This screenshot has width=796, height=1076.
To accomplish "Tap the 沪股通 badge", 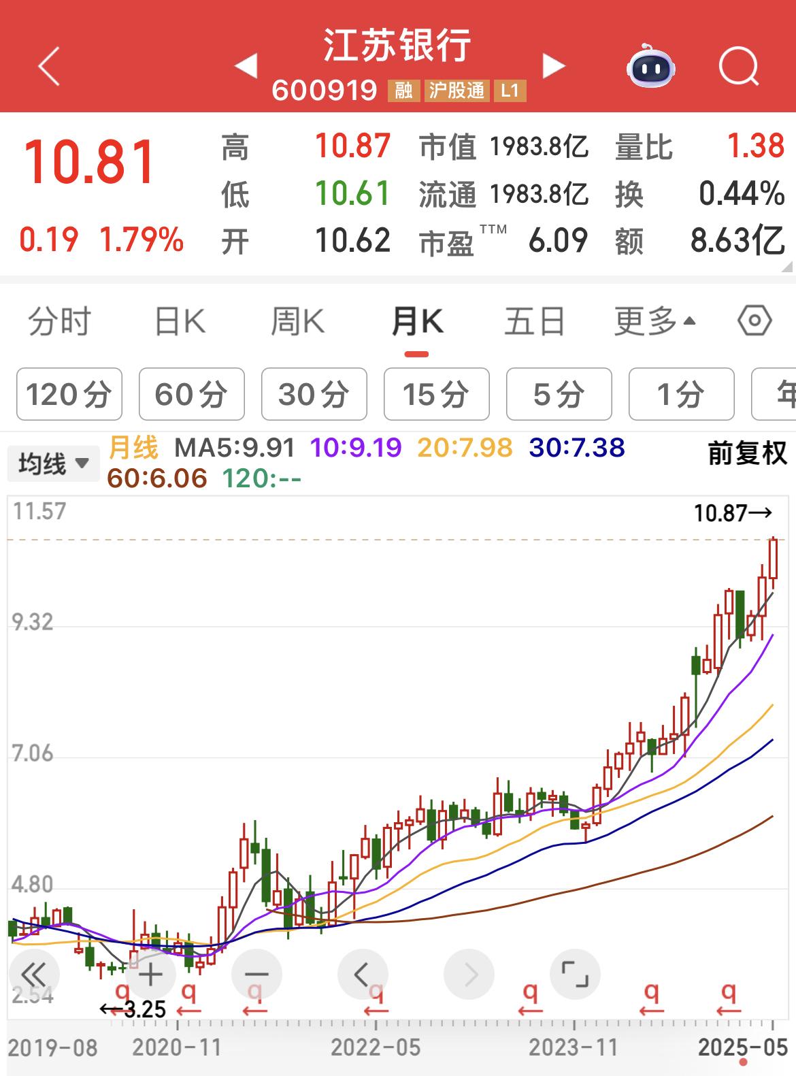I will point(457,91).
